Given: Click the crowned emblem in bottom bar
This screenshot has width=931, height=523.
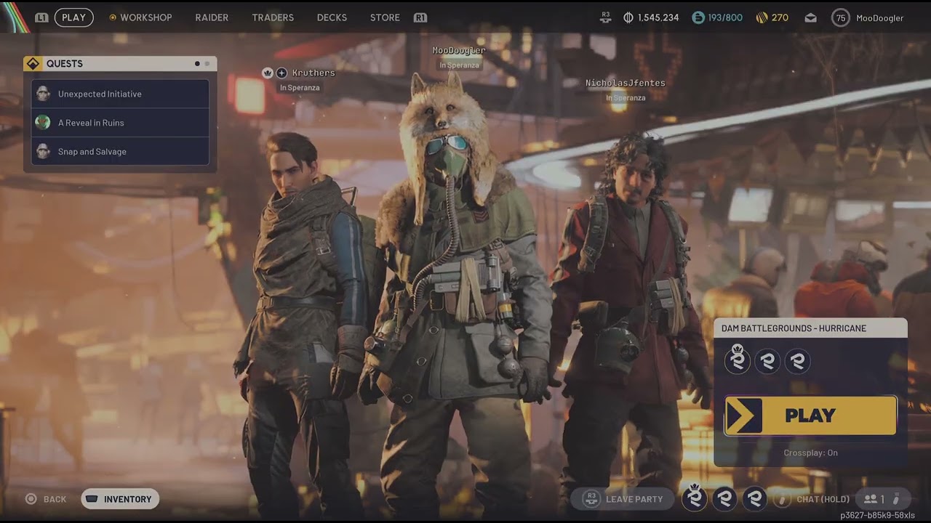Looking at the screenshot, I should (695, 498).
